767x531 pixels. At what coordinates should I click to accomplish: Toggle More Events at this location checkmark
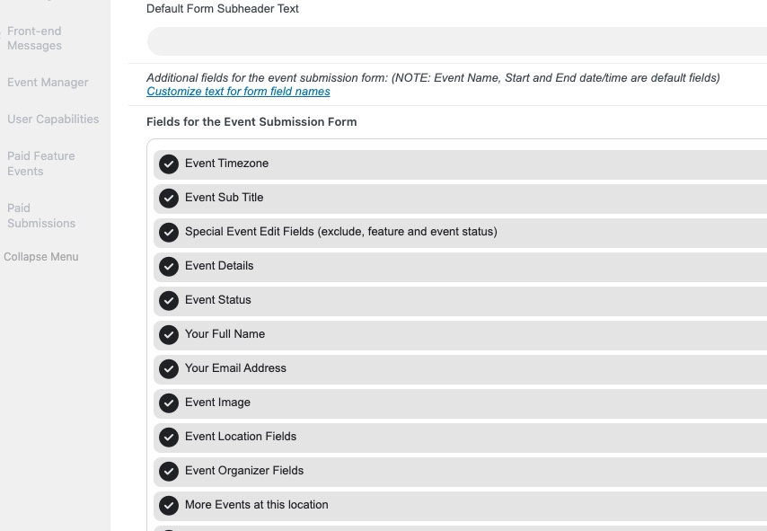click(x=169, y=506)
